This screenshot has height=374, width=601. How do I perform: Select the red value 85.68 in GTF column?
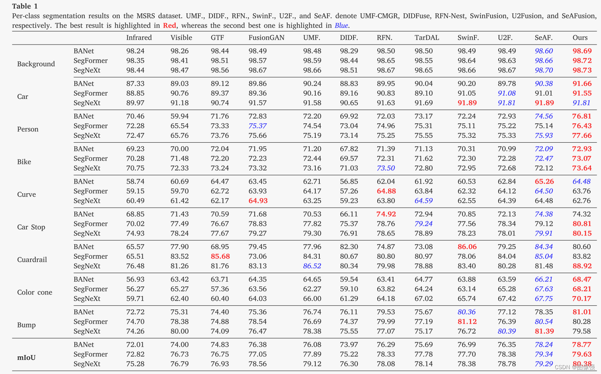[221, 256]
